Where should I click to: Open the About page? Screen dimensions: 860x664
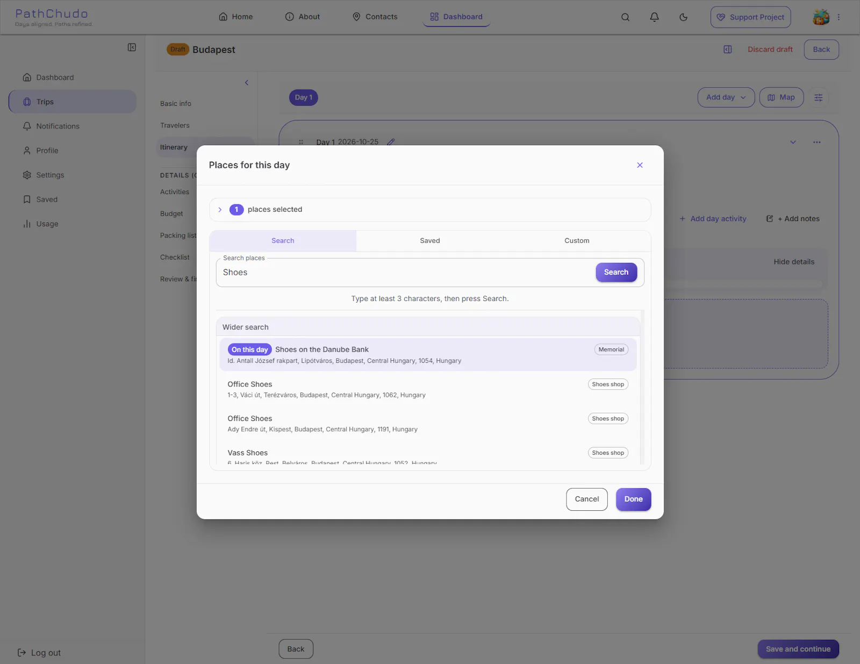[302, 17]
